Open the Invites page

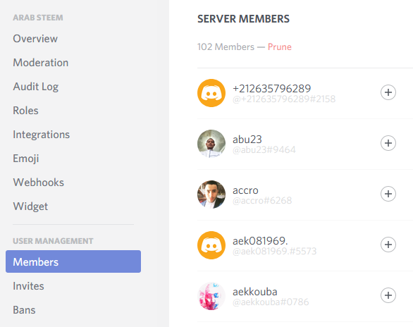point(28,286)
